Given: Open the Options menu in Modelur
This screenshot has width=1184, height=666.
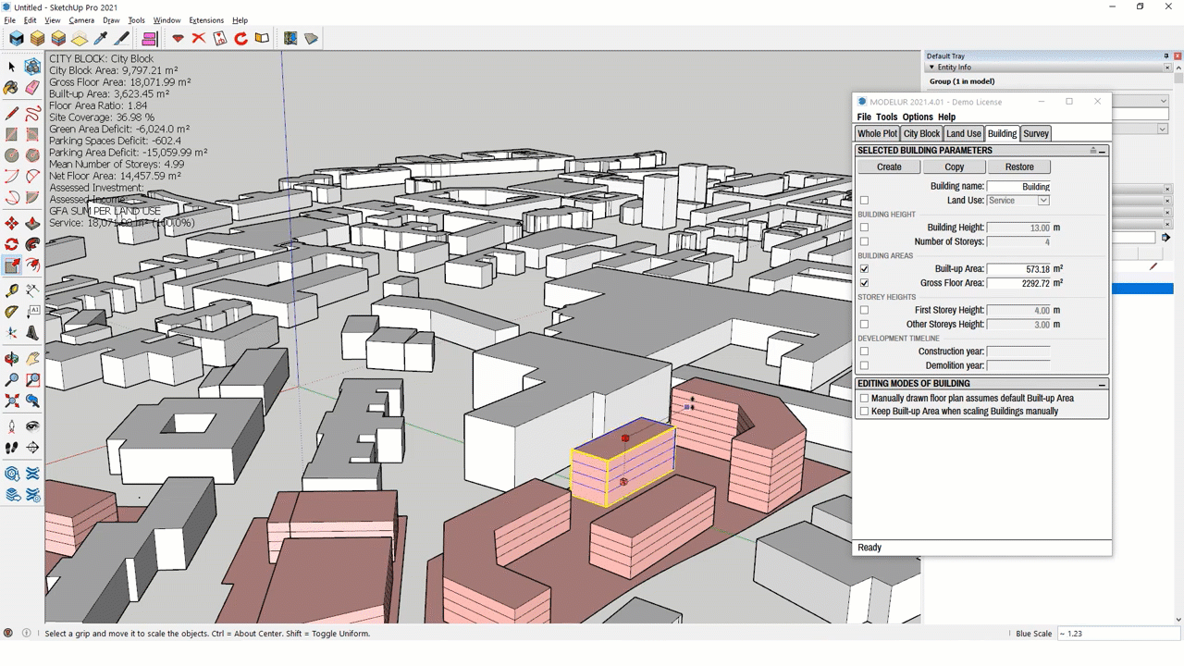Looking at the screenshot, I should coord(917,117).
